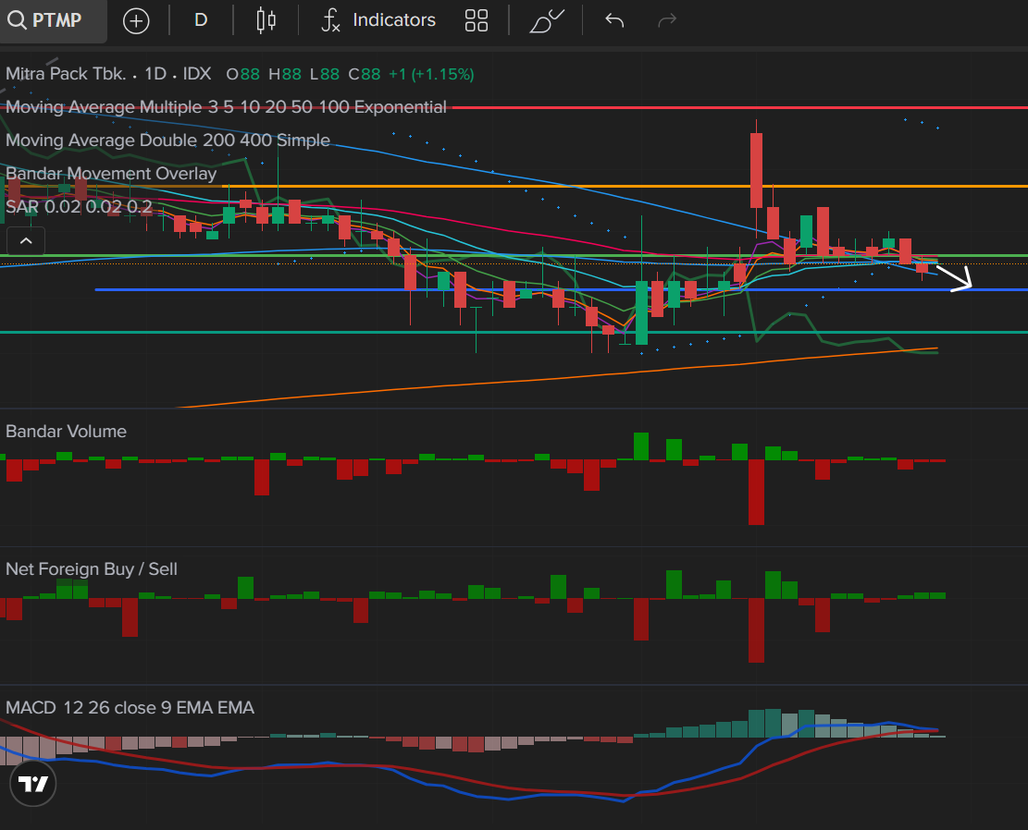Open indicator templates grid icon
Image resolution: width=1028 pixels, height=830 pixels.
coord(477,20)
